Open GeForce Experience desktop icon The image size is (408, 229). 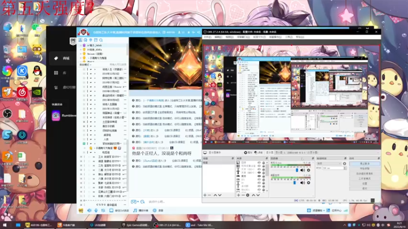coord(37,95)
